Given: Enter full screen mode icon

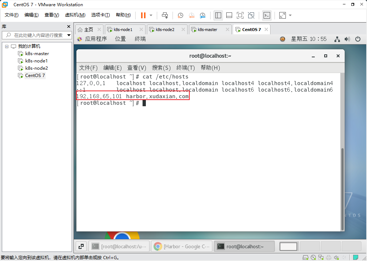Looking at the screenshot, I should [x=240, y=15].
